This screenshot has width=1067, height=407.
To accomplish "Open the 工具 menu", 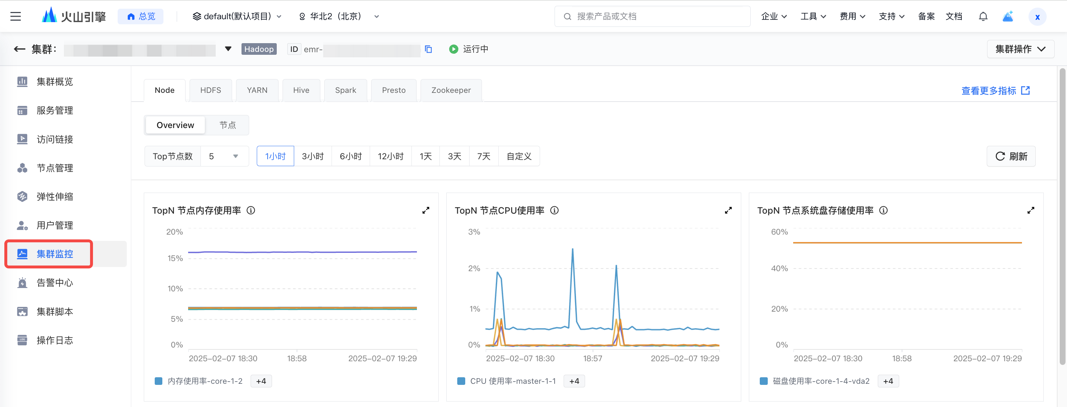I will pos(813,17).
